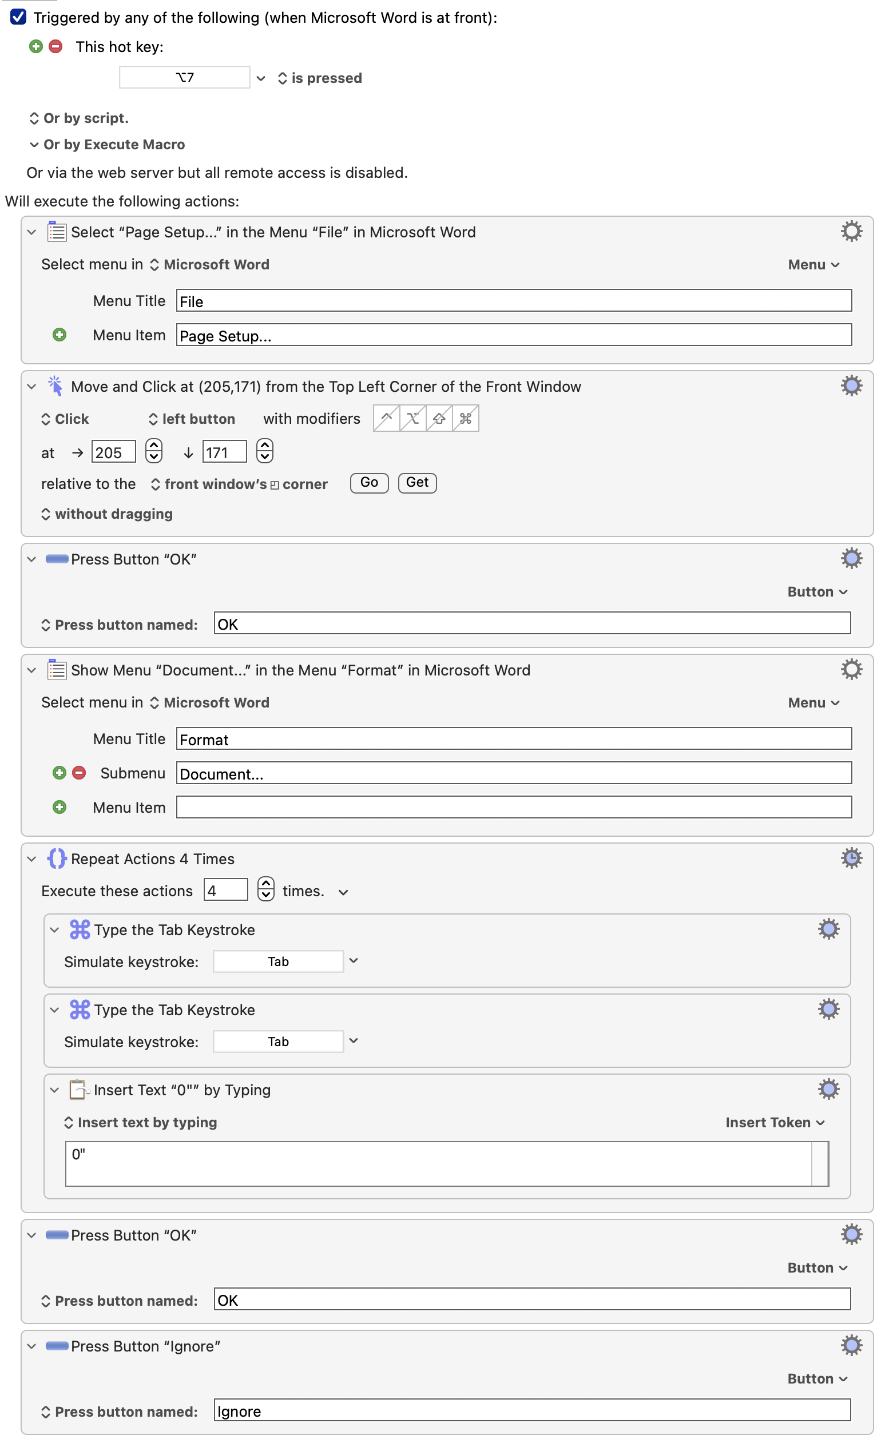Toggle the Command modifier for click
Screen dimensions: 889x1439
tap(466, 419)
